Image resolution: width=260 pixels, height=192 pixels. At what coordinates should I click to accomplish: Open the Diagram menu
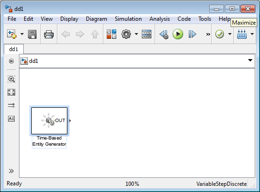(96, 19)
